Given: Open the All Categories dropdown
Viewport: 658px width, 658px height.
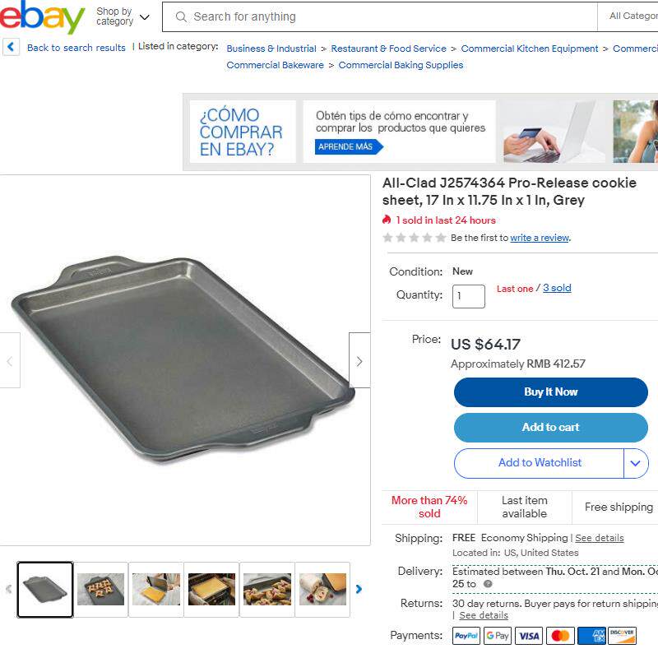Looking at the screenshot, I should pos(628,16).
